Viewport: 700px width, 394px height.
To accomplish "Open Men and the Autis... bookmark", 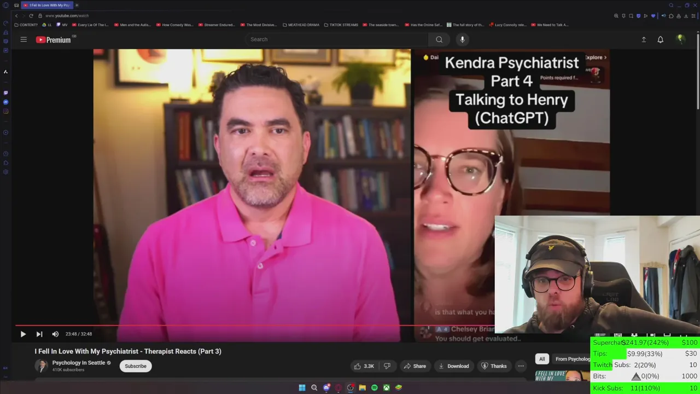I will tap(132, 25).
